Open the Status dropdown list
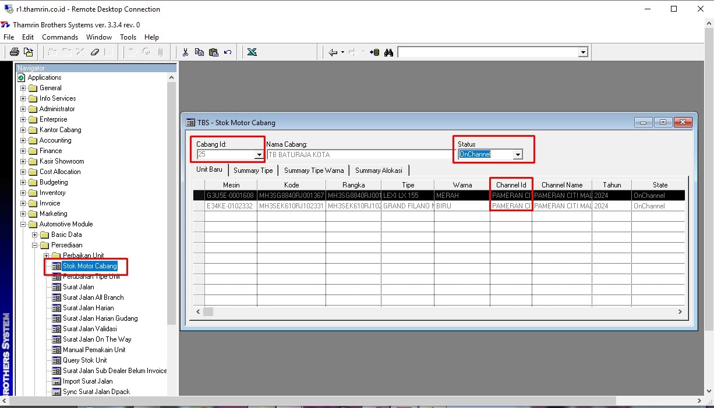Image resolution: width=714 pixels, height=408 pixels. 517,155
